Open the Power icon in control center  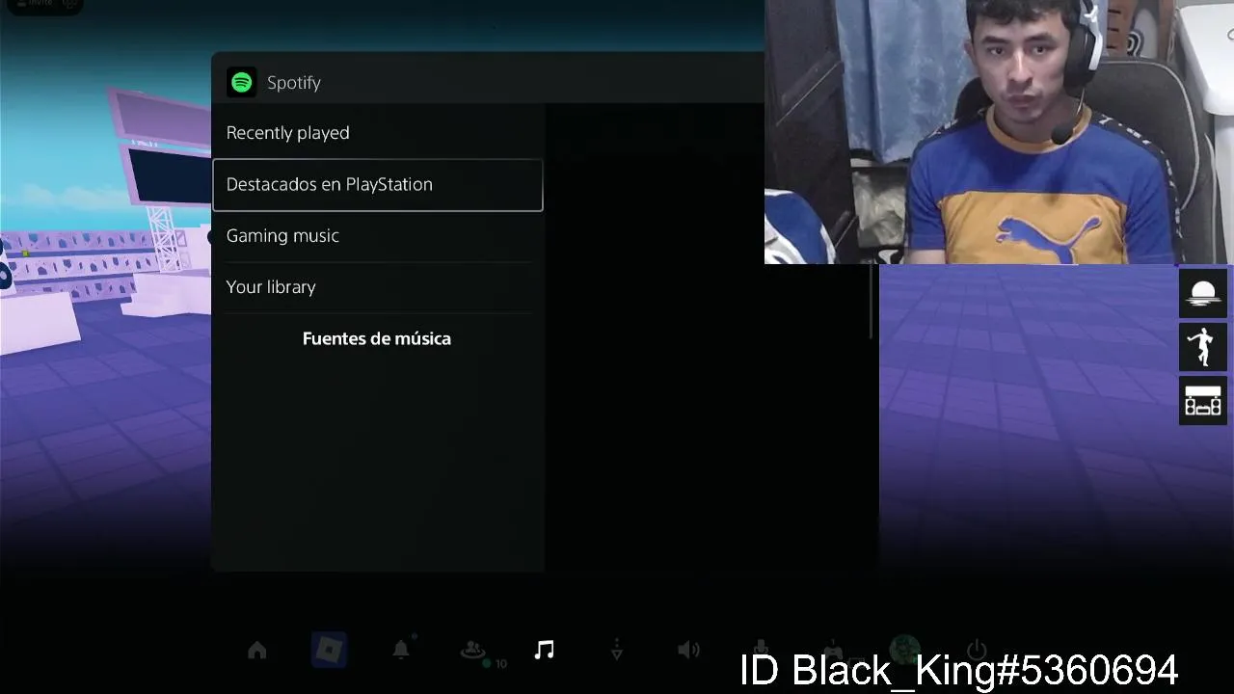tap(977, 650)
